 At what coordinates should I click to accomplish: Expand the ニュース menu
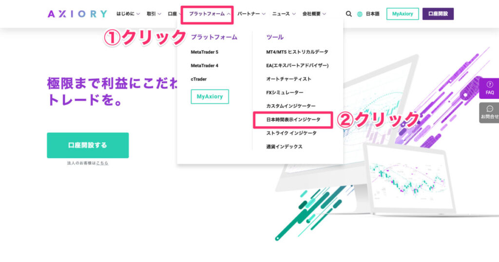click(x=284, y=14)
